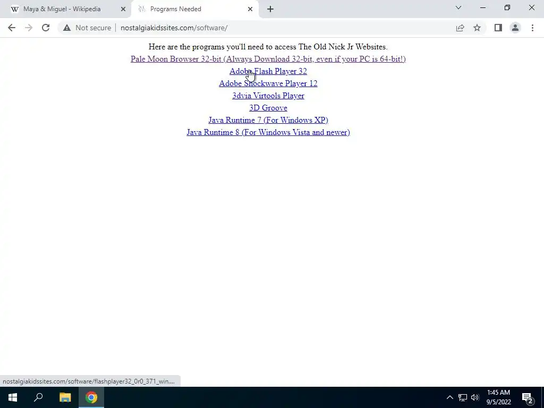Close the Programs Needed tab
Image resolution: width=544 pixels, height=408 pixels.
(250, 9)
